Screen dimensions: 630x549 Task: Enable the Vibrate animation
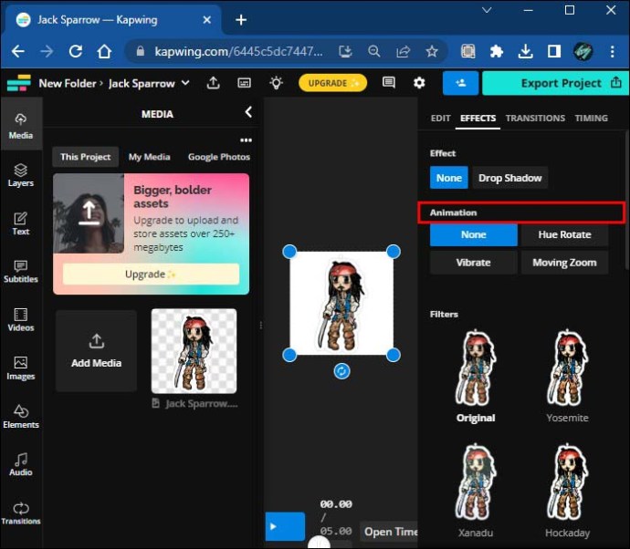pyautogui.click(x=473, y=263)
